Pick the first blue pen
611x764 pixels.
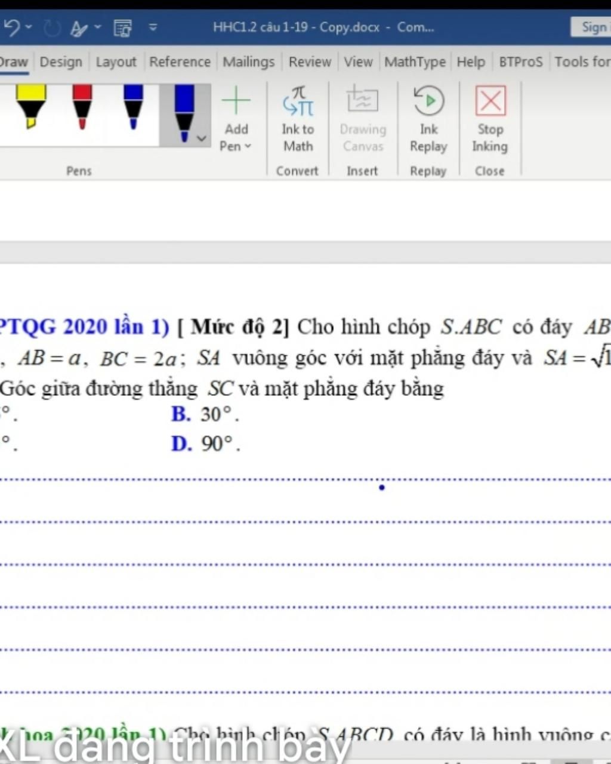133,106
